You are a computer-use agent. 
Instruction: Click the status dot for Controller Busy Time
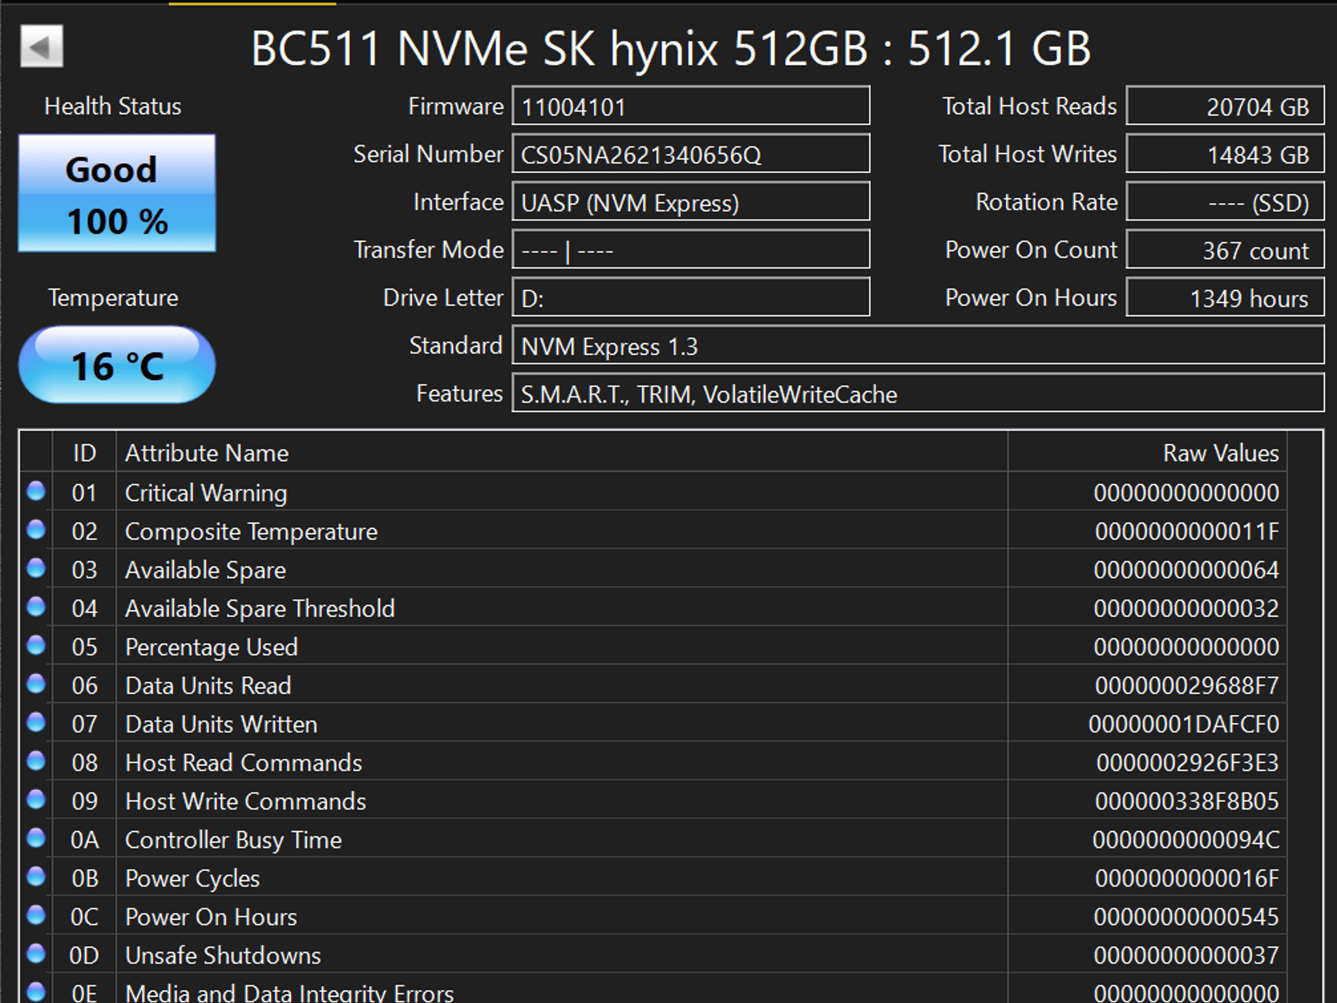(36, 838)
